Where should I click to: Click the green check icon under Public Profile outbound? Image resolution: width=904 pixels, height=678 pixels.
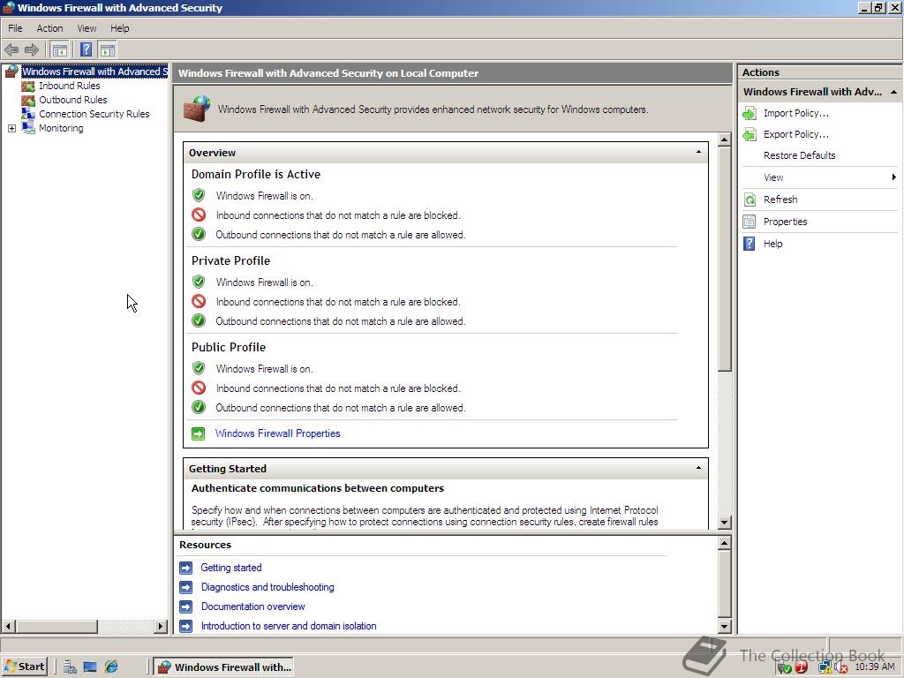coord(199,408)
